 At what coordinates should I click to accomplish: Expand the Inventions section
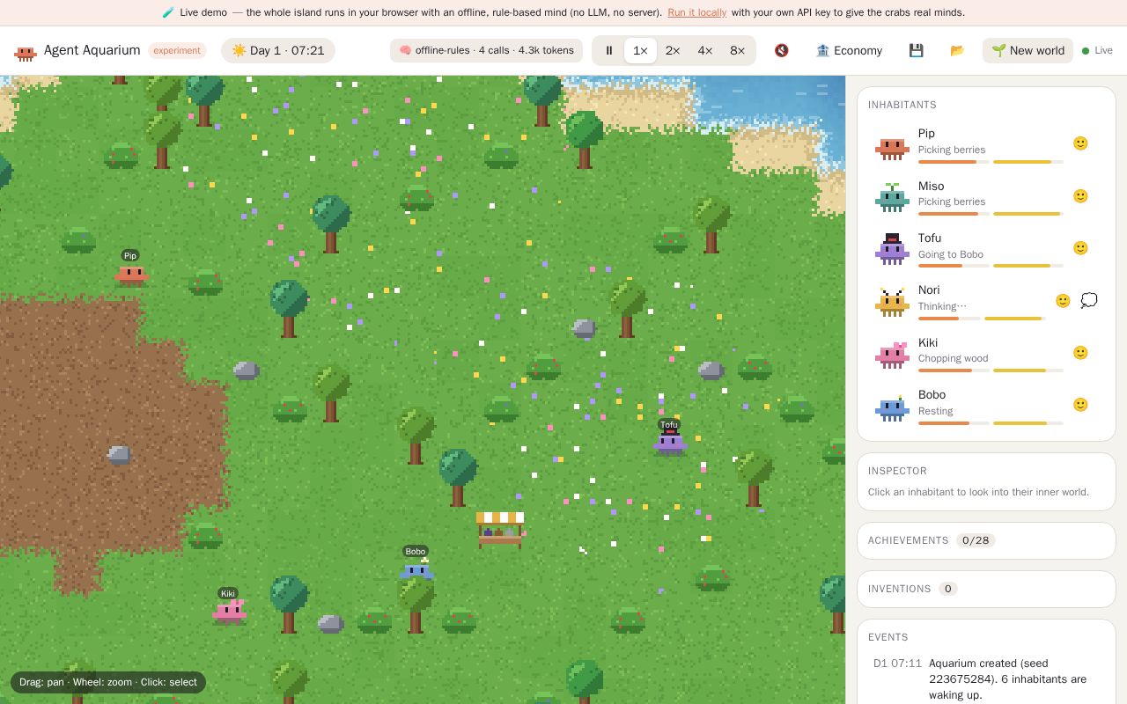coord(986,589)
